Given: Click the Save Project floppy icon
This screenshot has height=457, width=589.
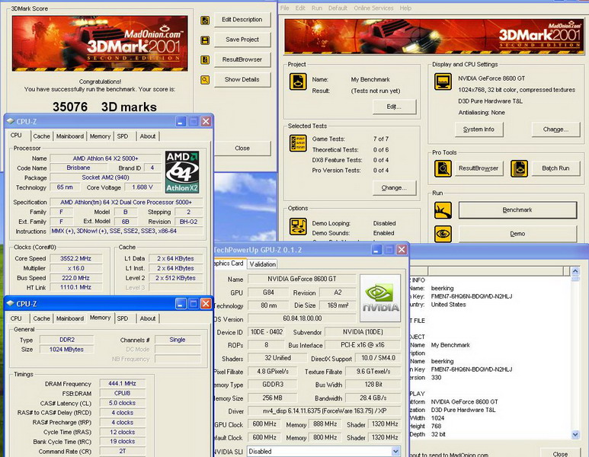Looking at the screenshot, I should pos(205,40).
